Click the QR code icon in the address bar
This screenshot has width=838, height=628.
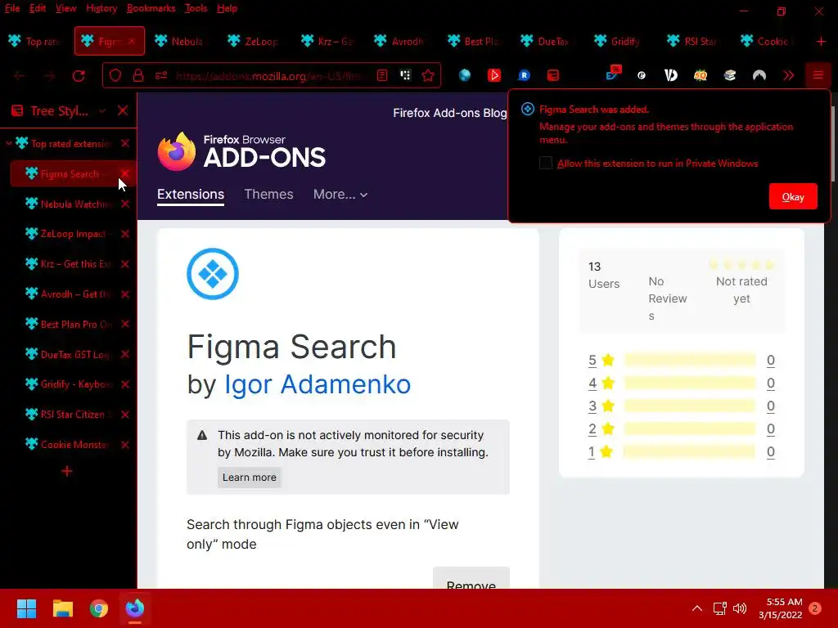pos(405,75)
